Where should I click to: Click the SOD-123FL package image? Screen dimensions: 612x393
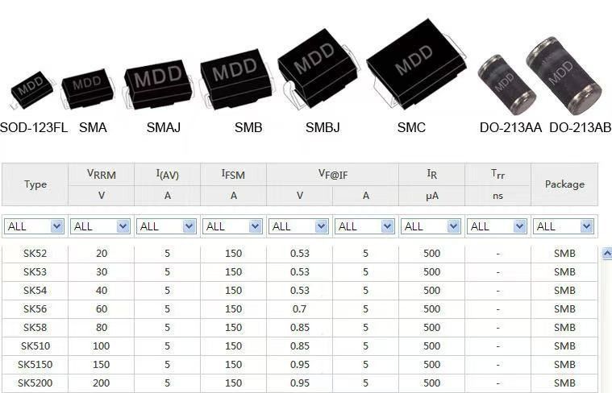click(31, 92)
